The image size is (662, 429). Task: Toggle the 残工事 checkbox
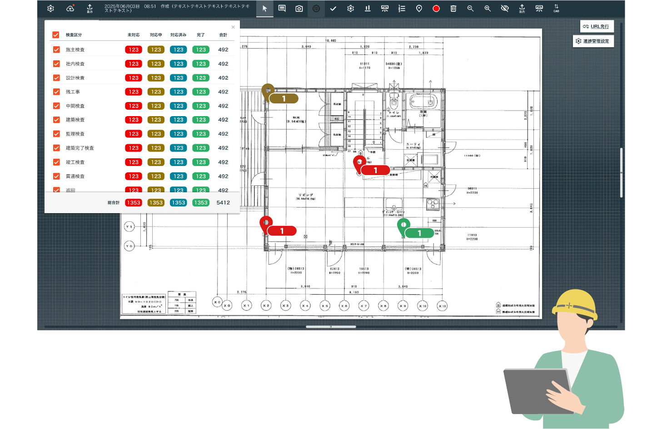(56, 92)
